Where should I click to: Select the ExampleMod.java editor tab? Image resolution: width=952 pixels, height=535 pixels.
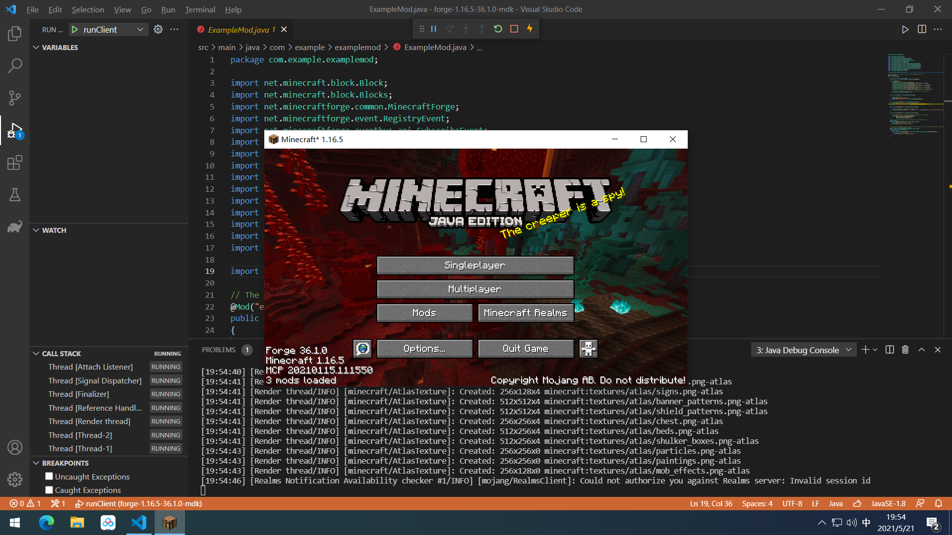(x=238, y=29)
